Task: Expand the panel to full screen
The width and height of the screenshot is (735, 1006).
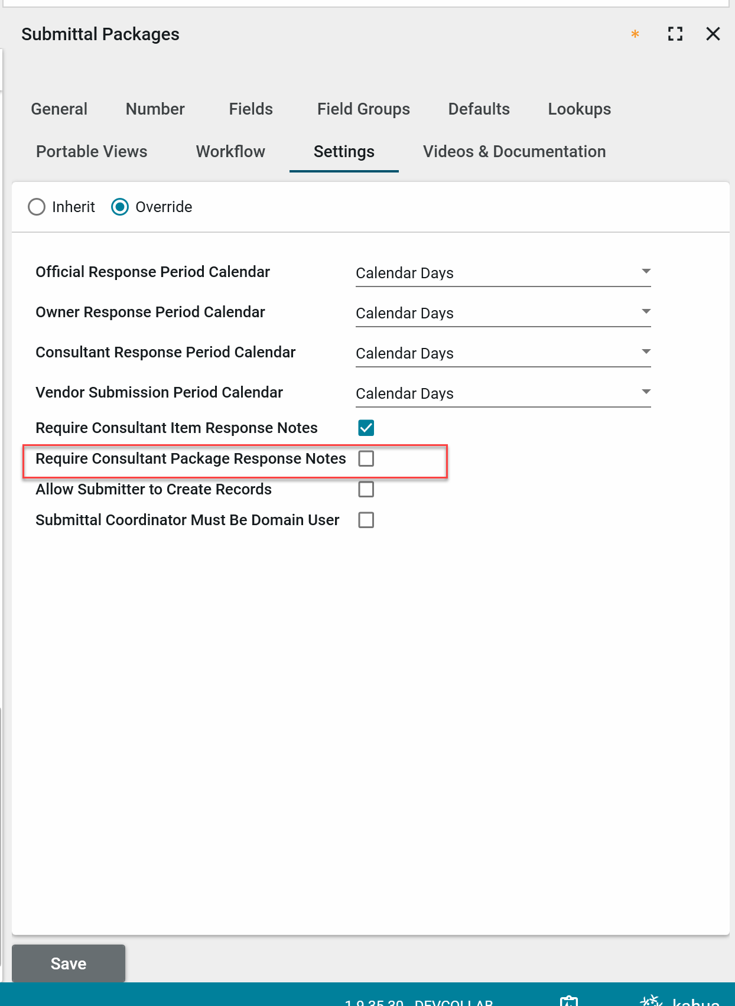Action: click(675, 34)
